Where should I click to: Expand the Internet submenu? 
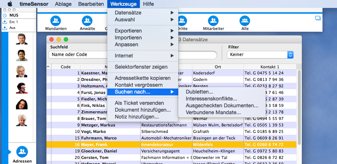pos(143,56)
